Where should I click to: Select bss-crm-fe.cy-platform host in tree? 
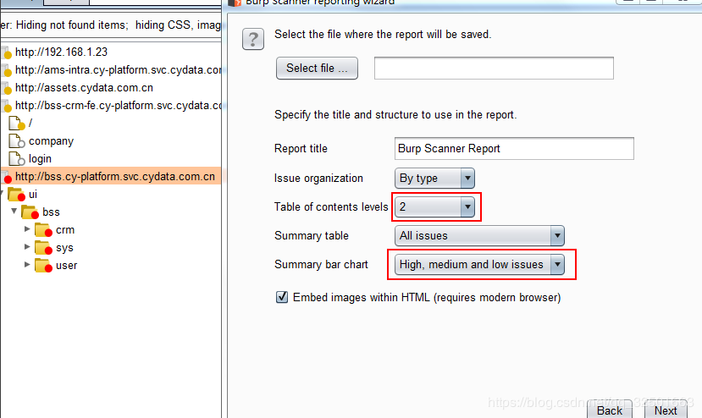click(x=119, y=106)
